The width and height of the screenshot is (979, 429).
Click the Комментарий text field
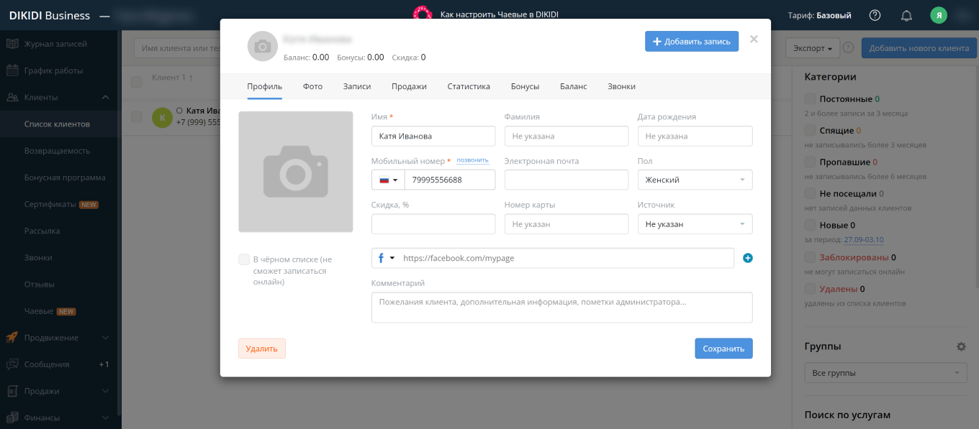[561, 307]
